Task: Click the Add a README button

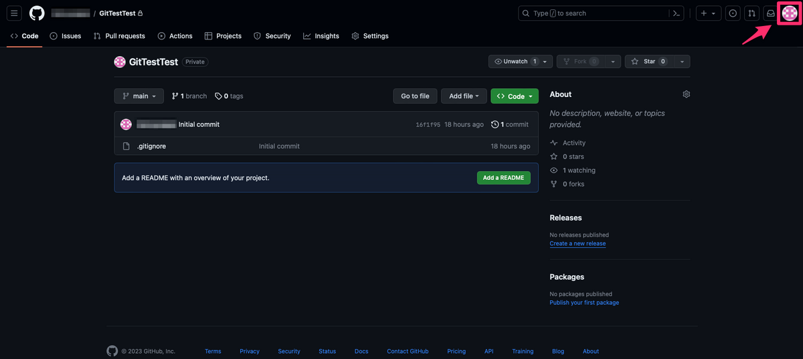Action: tap(504, 178)
